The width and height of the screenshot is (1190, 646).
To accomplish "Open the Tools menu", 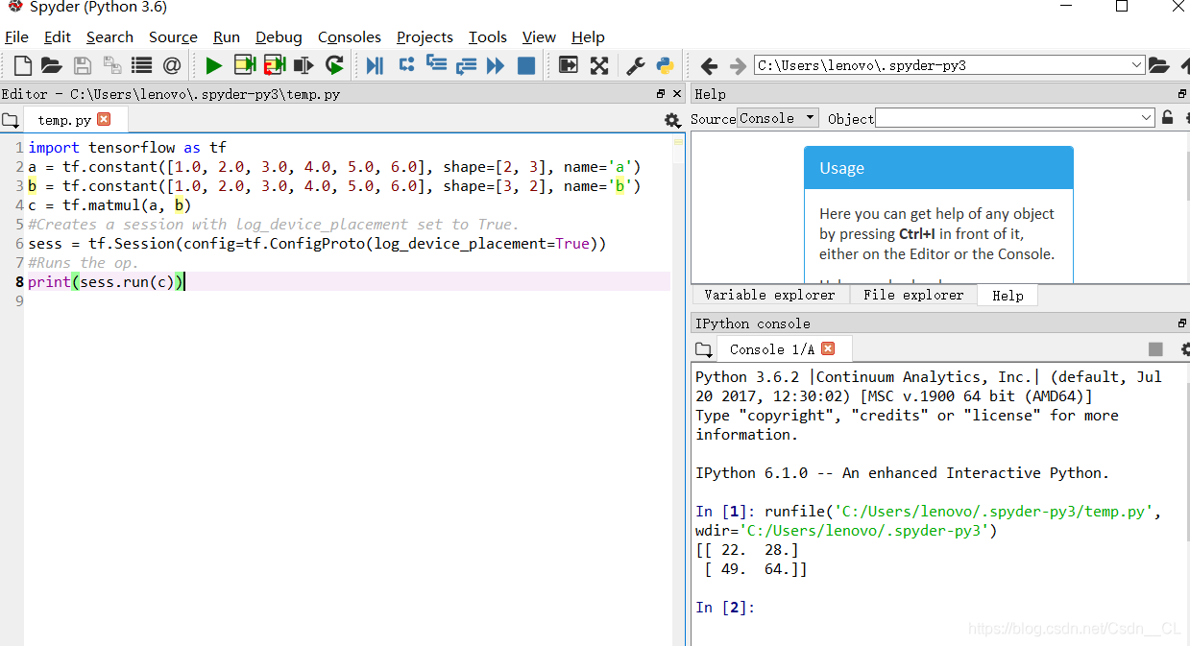I will [488, 37].
